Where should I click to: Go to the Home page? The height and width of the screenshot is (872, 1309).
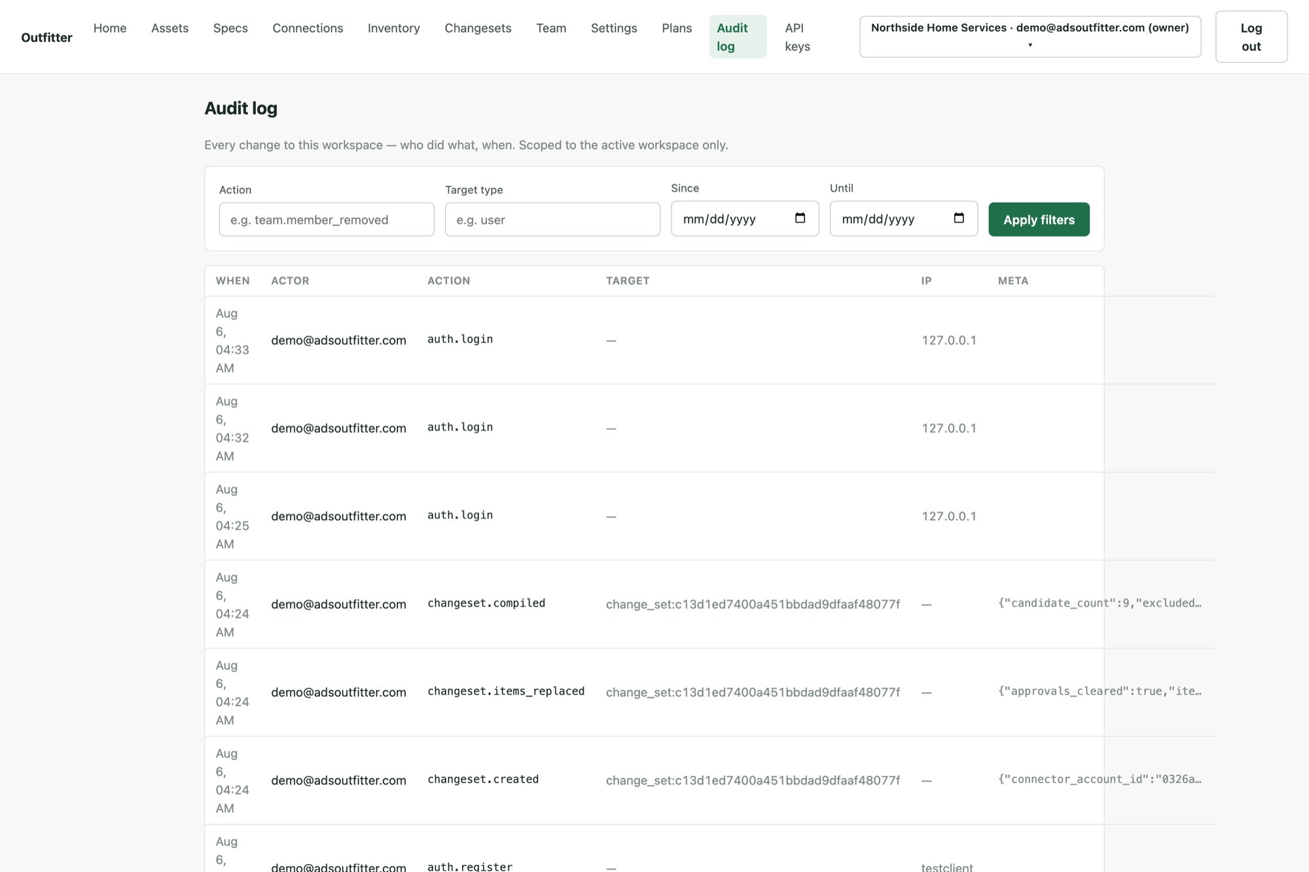click(110, 28)
